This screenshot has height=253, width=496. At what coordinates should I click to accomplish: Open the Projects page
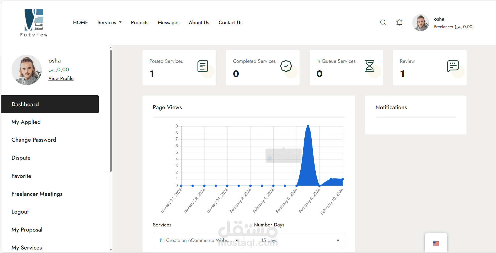140,23
